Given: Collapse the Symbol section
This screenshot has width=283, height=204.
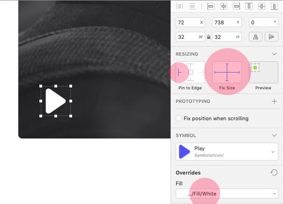Looking at the screenshot, I should click(275, 135).
